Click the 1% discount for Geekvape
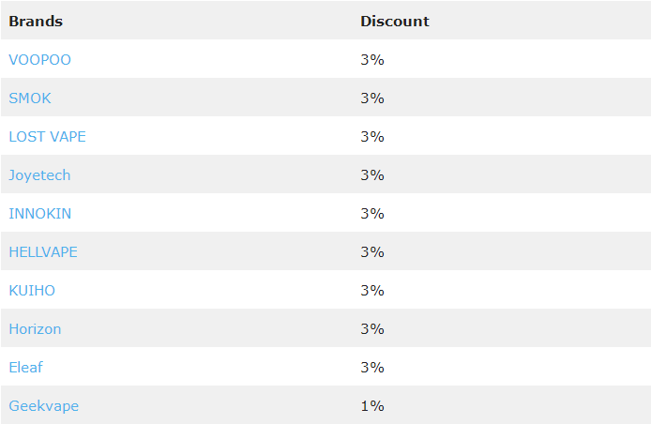651x424 pixels. point(372,406)
